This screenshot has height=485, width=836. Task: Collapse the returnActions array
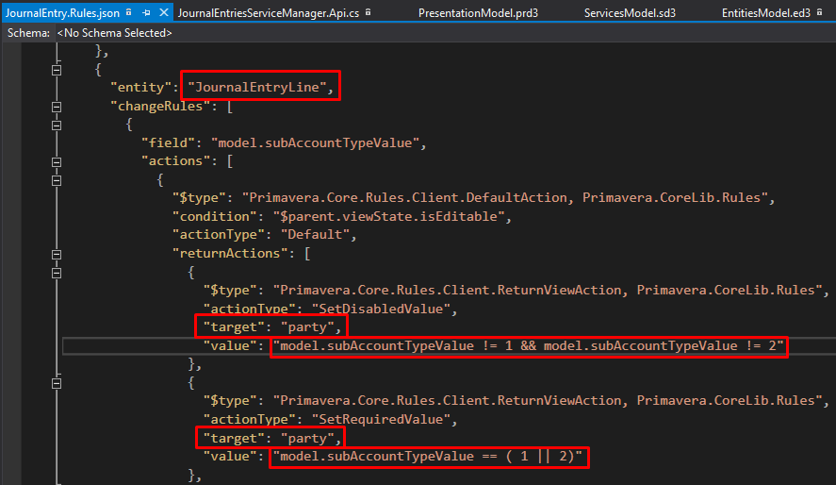57,254
